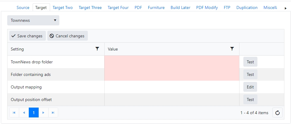Test the TownNews drop folder setting
Image resolution: width=291 pixels, height=124 pixels.
pyautogui.click(x=250, y=62)
